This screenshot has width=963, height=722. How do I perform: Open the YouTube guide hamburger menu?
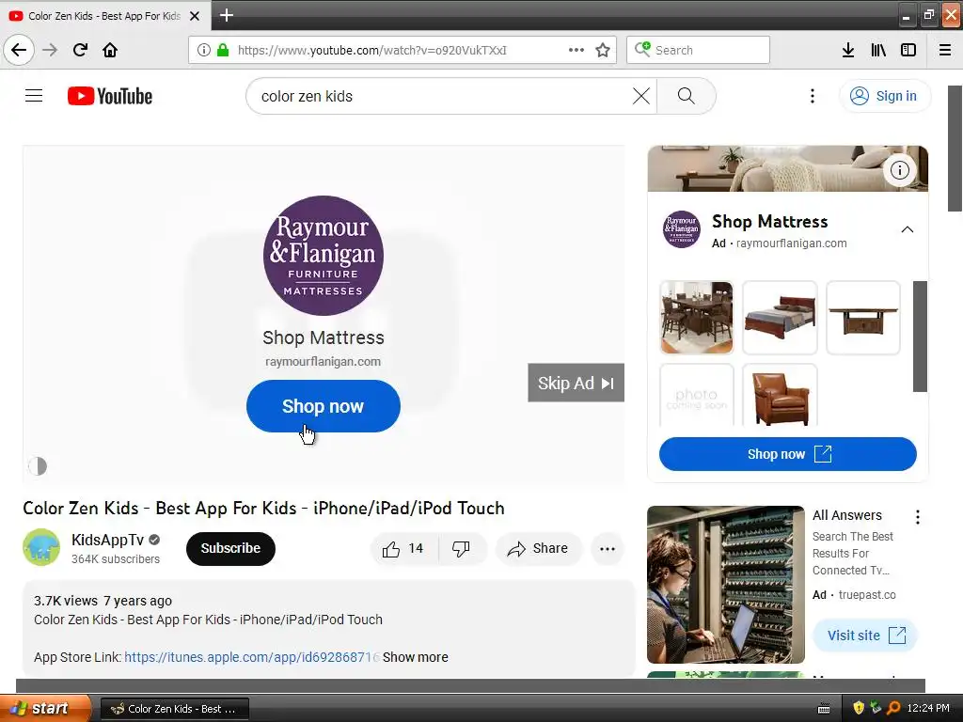tap(34, 96)
